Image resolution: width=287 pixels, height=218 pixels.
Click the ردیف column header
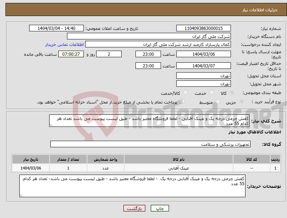[275, 159]
